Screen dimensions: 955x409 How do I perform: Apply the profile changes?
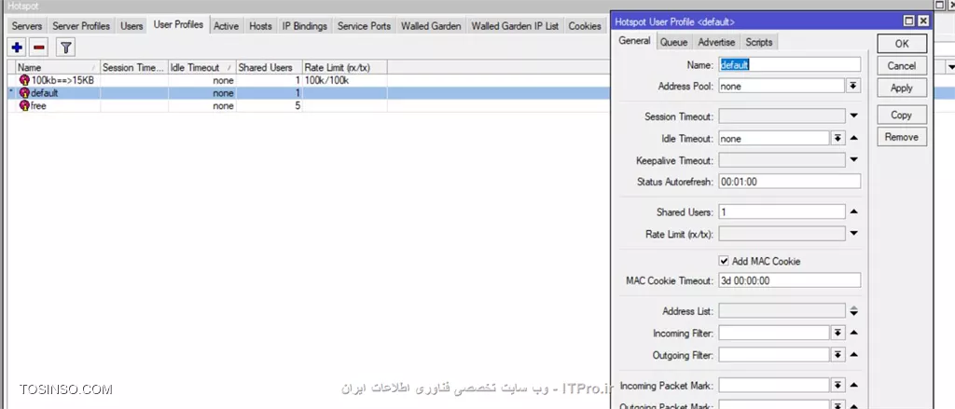(902, 88)
